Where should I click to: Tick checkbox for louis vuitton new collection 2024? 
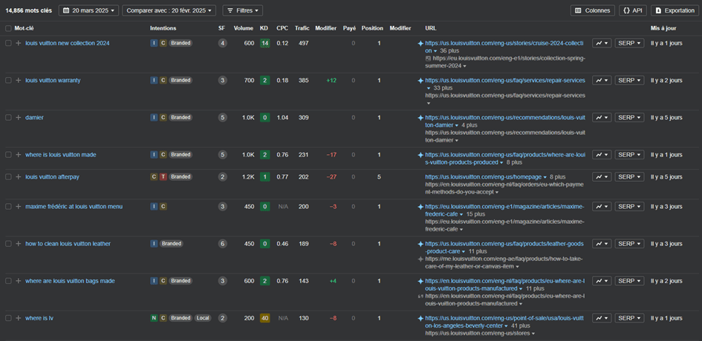click(x=8, y=43)
